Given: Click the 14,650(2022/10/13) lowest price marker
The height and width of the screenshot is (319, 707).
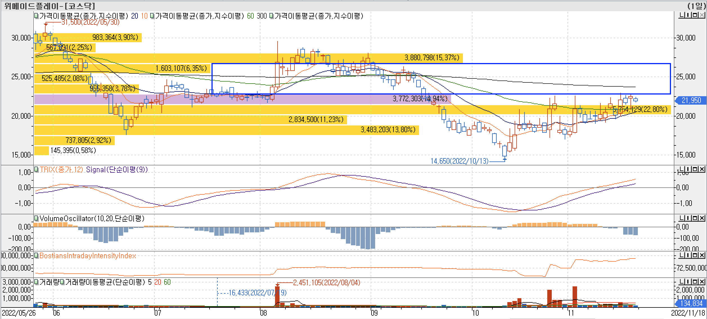Looking at the screenshot, I should [x=459, y=161].
